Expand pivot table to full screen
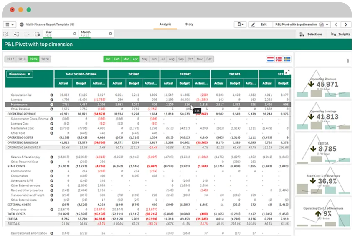The height and width of the screenshot is (237, 355). (287, 72)
